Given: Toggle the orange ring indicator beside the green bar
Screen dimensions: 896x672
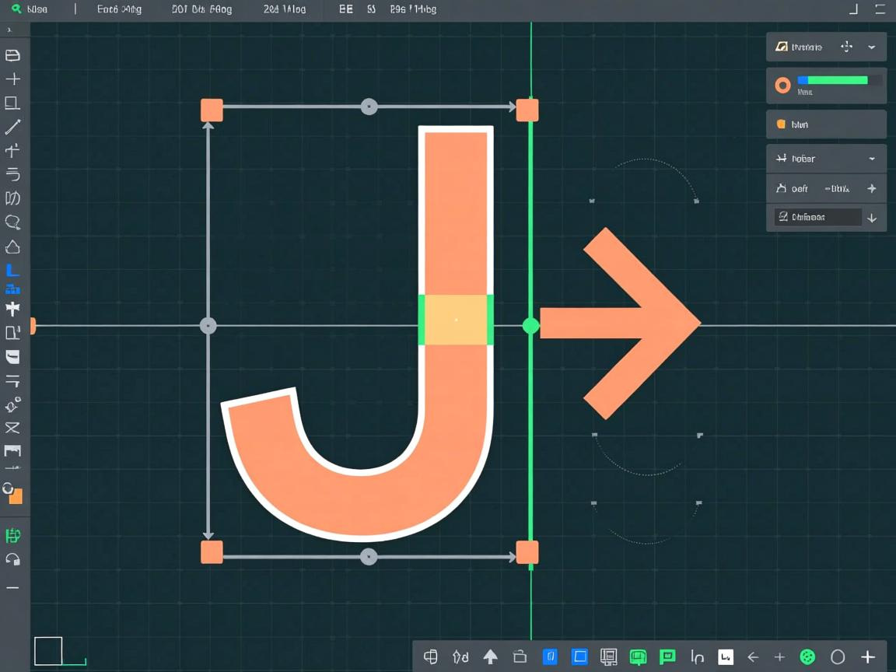Looking at the screenshot, I should [782, 85].
